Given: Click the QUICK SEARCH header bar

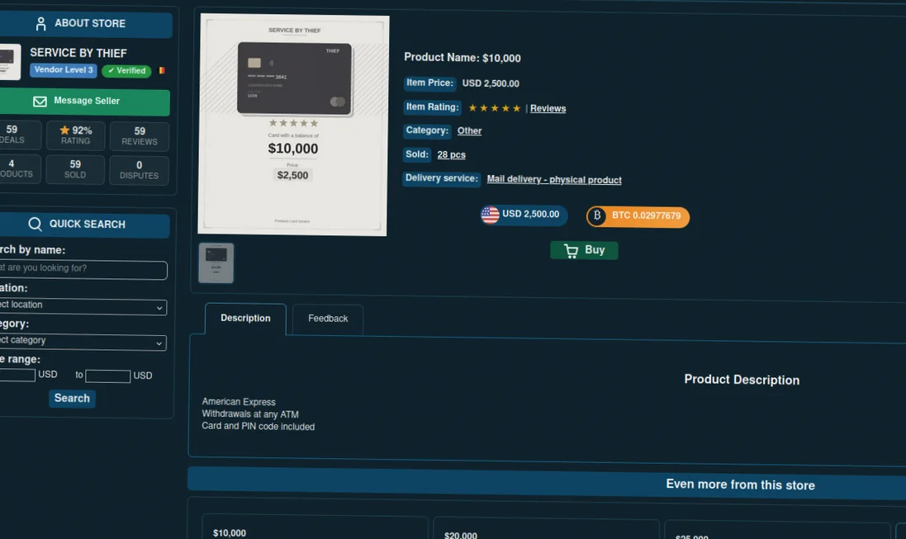Looking at the screenshot, I should click(83, 225).
